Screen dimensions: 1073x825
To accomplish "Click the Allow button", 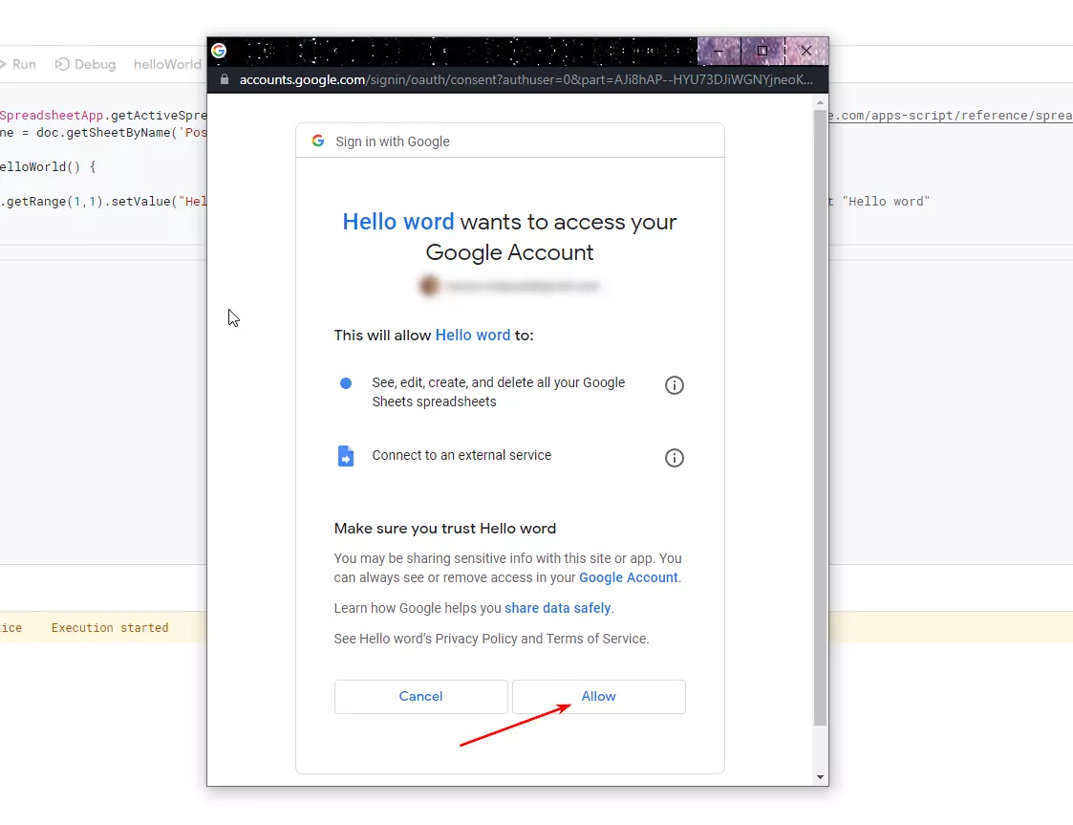I will point(599,696).
